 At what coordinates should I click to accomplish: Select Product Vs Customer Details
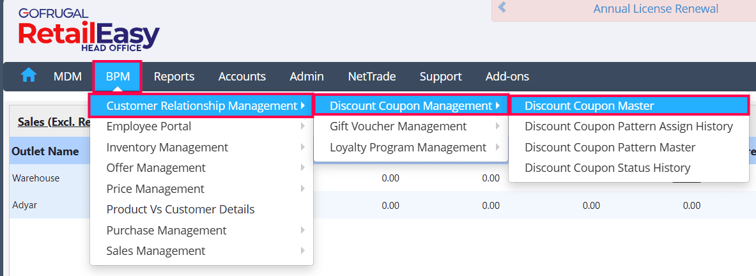[x=201, y=209]
